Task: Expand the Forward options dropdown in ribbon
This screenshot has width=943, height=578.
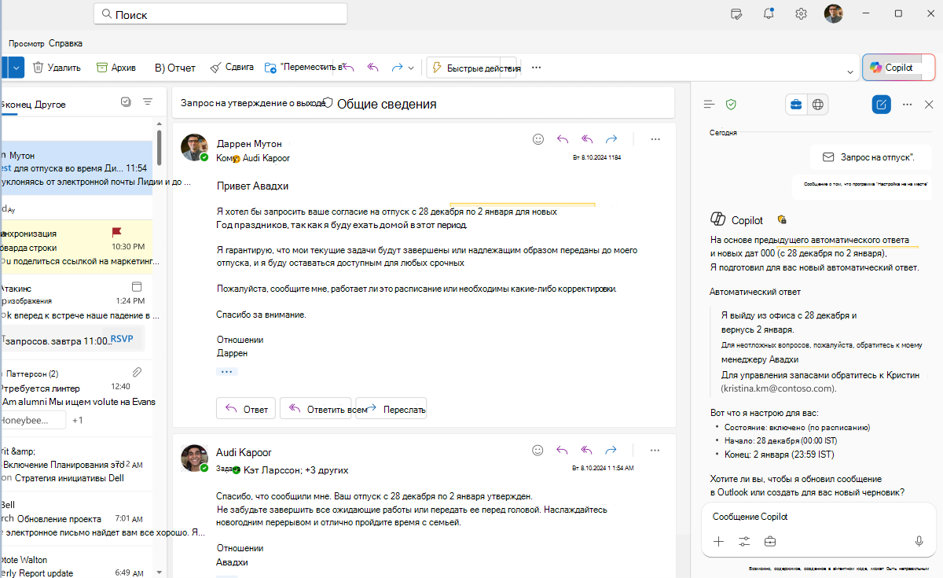Action: (x=411, y=68)
